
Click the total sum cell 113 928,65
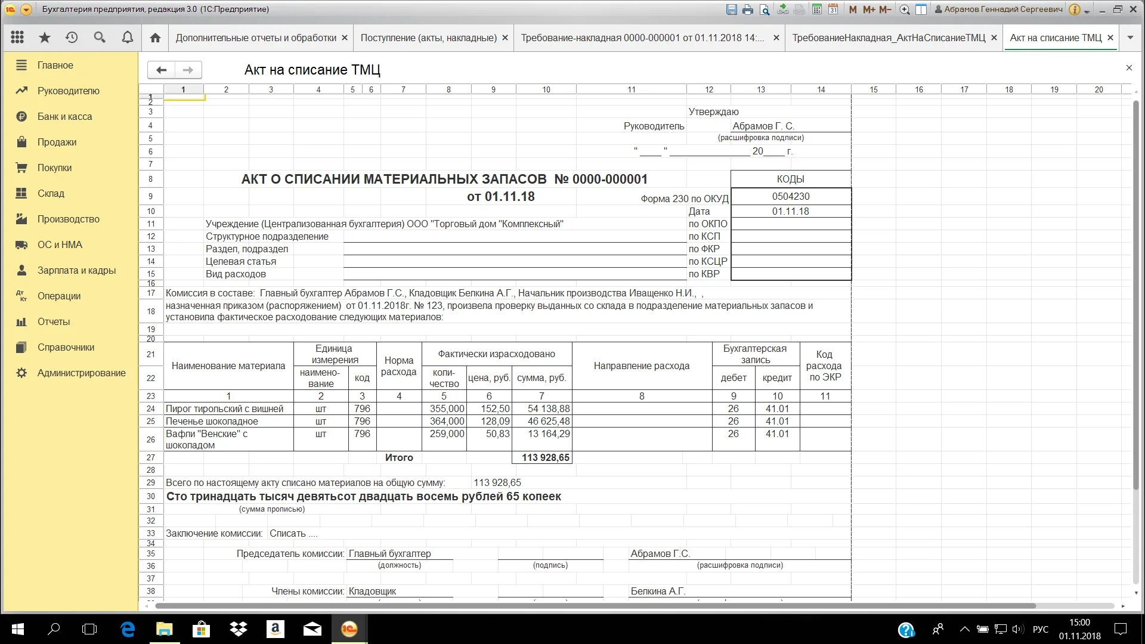[542, 457]
